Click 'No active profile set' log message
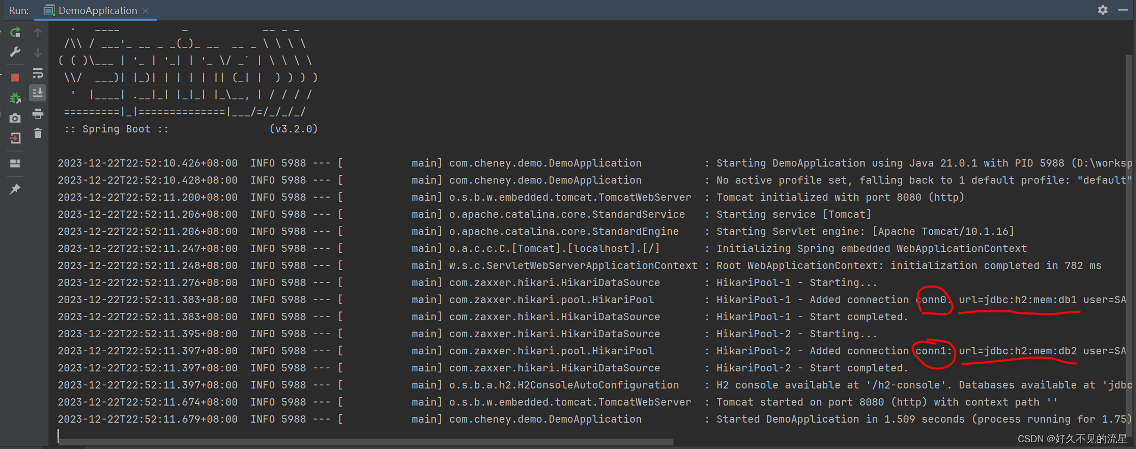Viewport: 1136px width, 449px height. point(923,180)
